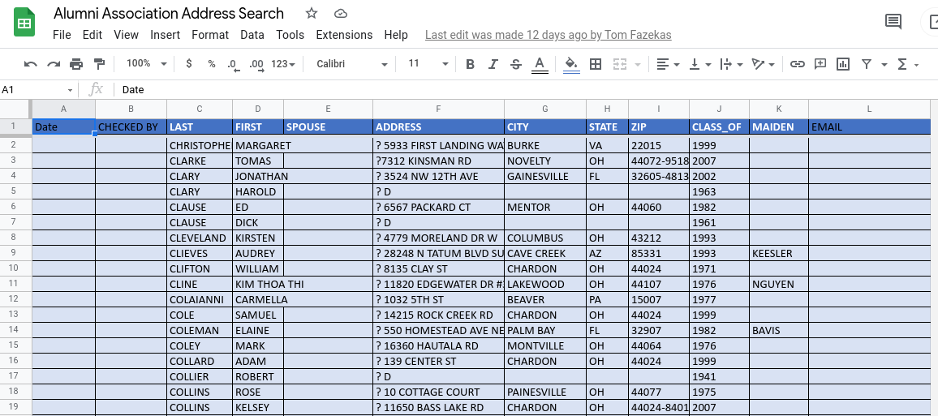The width and height of the screenshot is (938, 416).
Task: Open the Data menu
Action: click(252, 35)
